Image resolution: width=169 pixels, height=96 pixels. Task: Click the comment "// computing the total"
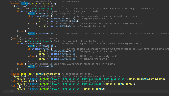pyautogui.click(x=77, y=74)
